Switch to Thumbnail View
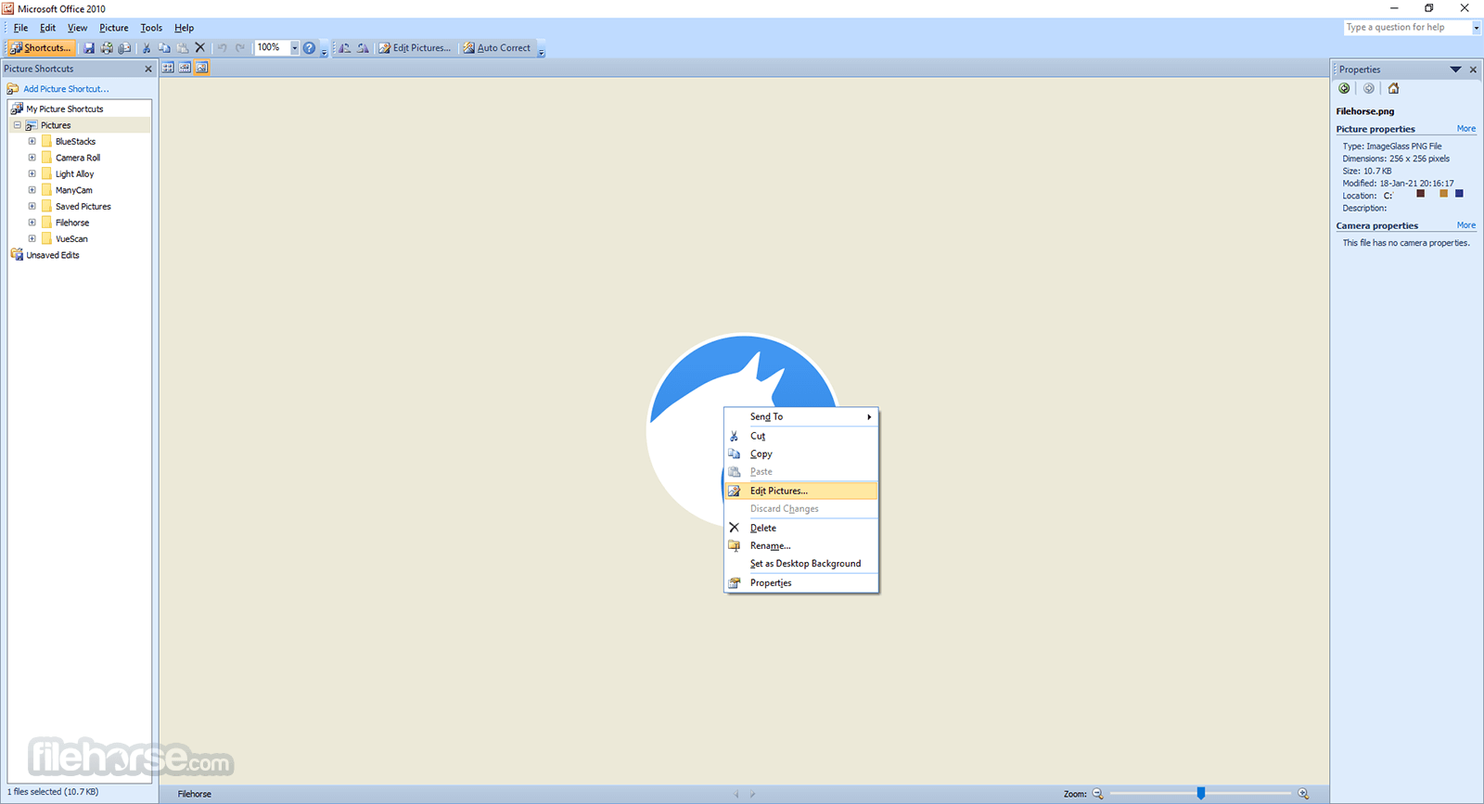 click(x=168, y=68)
